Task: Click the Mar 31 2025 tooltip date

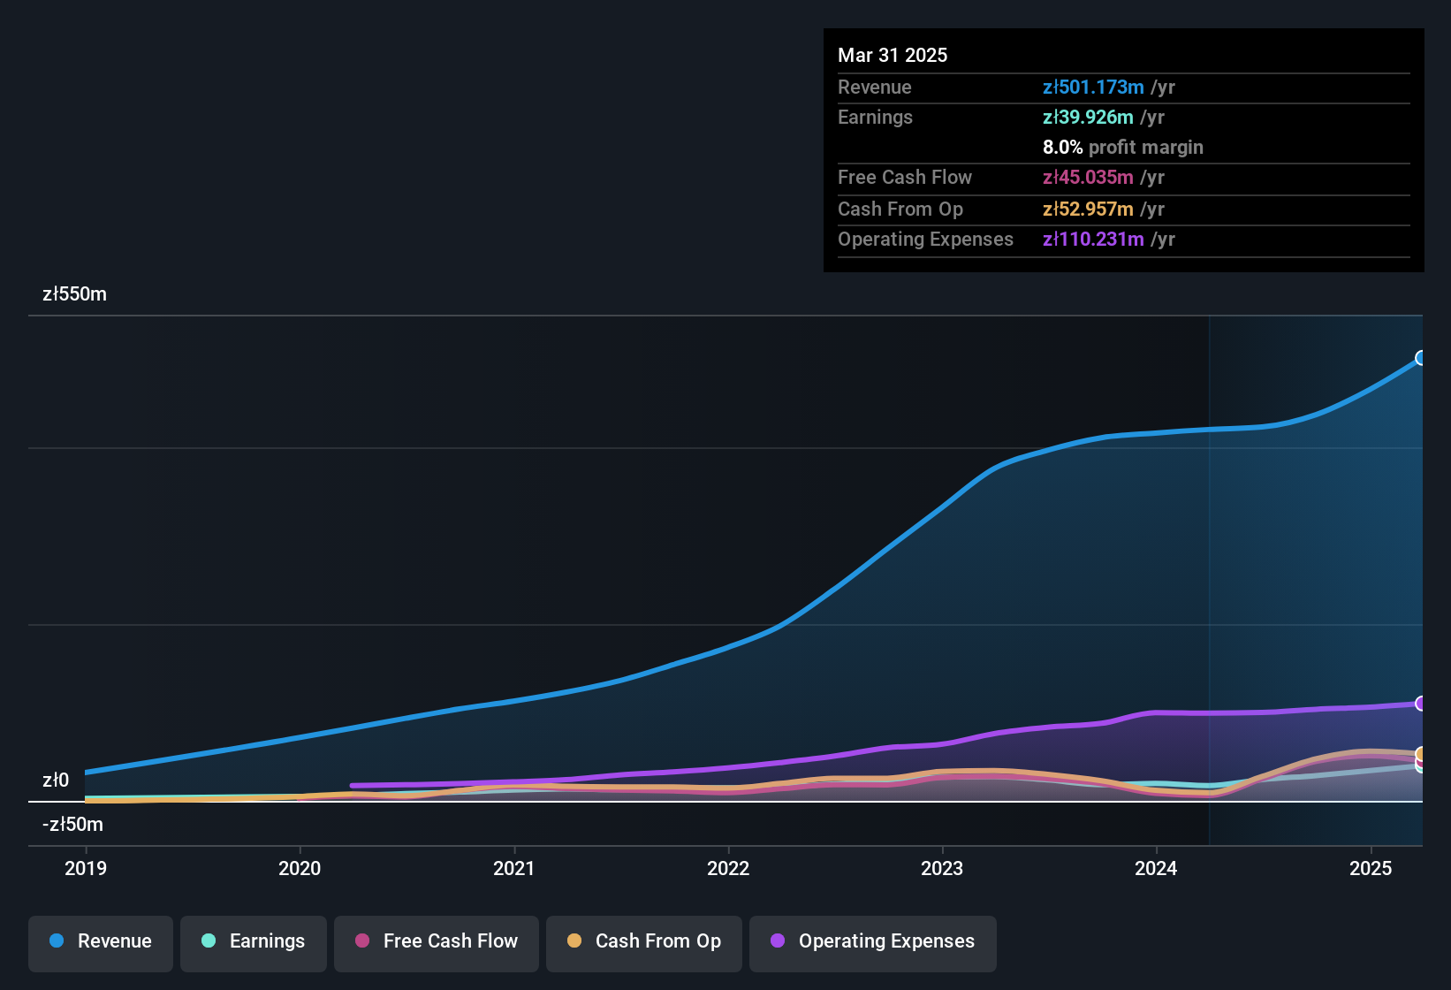Action: coord(893,56)
